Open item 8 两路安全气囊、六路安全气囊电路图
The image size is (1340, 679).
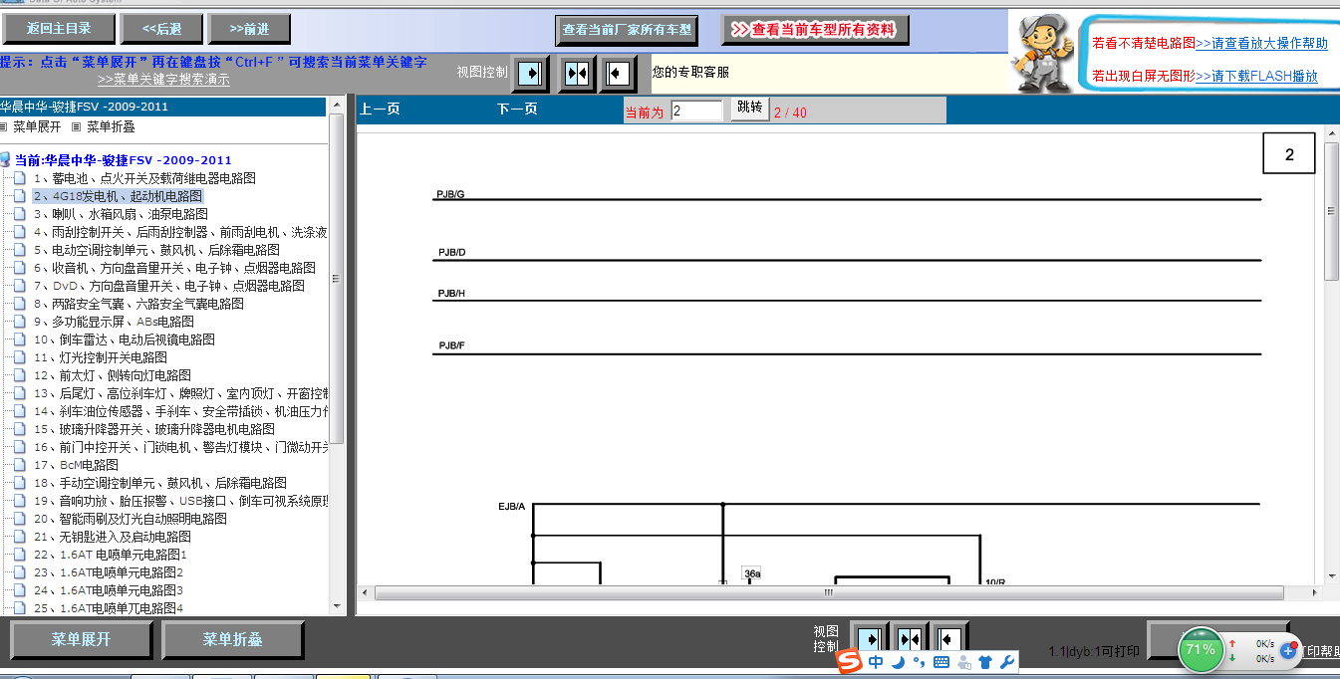pos(138,304)
